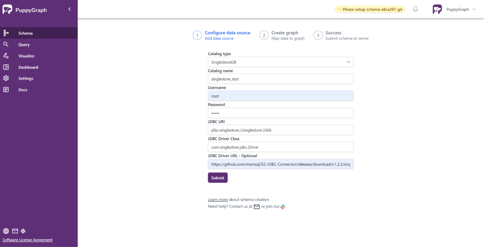
Task: Click the Slack icon in the sidebar footer
Action: [23, 231]
